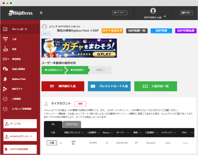Click 書類審査中 progress step
The width and height of the screenshot is (198, 155).
77,70
